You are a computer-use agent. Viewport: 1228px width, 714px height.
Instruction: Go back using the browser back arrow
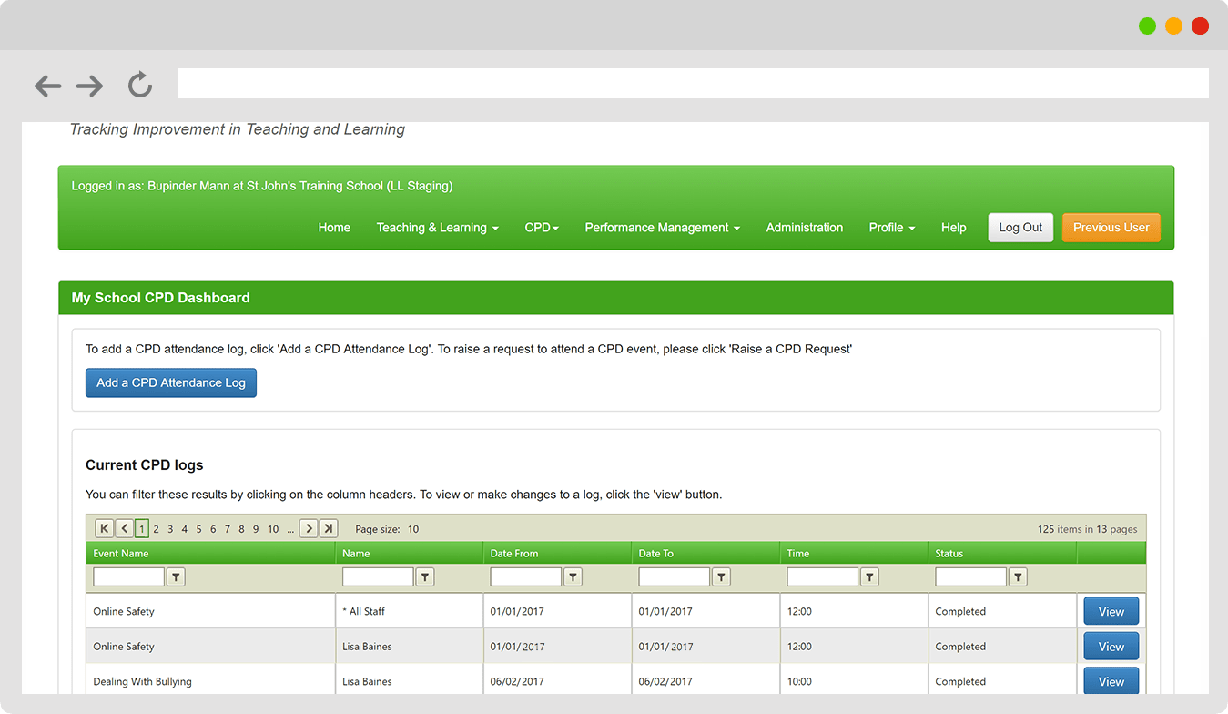[x=47, y=86]
